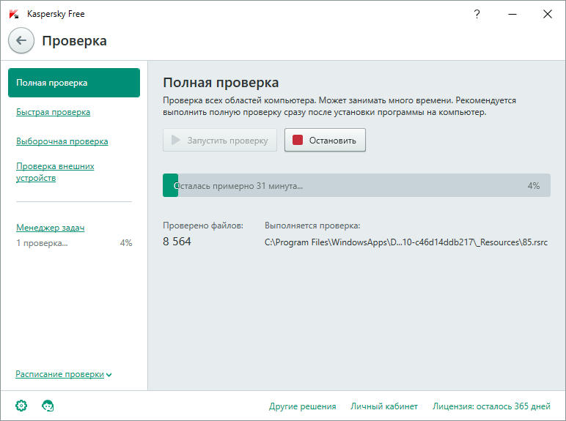
Task: Click the 4% label inside the progress bar
Action: tap(534, 186)
